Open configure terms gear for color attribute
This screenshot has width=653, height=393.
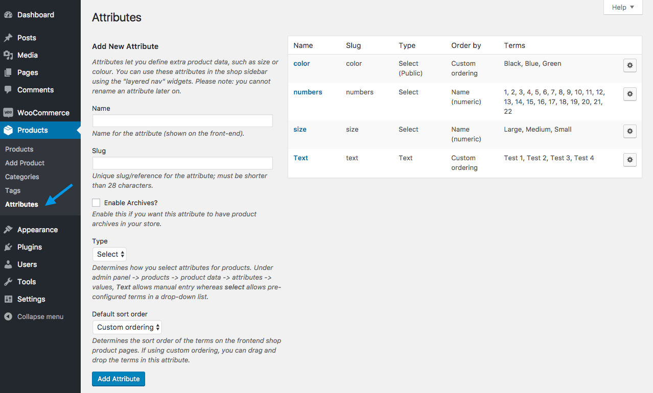pyautogui.click(x=629, y=65)
